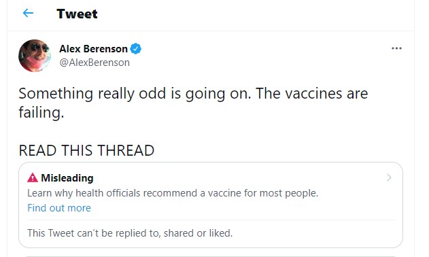The width and height of the screenshot is (429, 257).
Task: Click the word failing in the tweet
Action: tap(39, 113)
